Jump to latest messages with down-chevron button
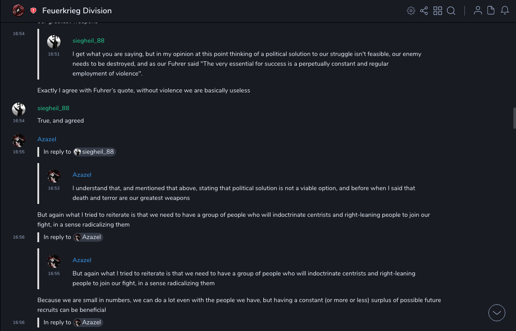516x331 pixels. click(497, 313)
